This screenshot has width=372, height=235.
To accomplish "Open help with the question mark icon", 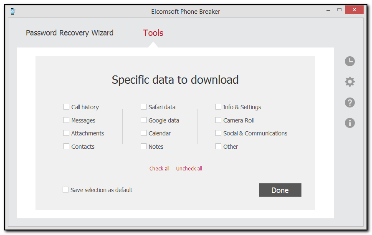I will pos(349,102).
